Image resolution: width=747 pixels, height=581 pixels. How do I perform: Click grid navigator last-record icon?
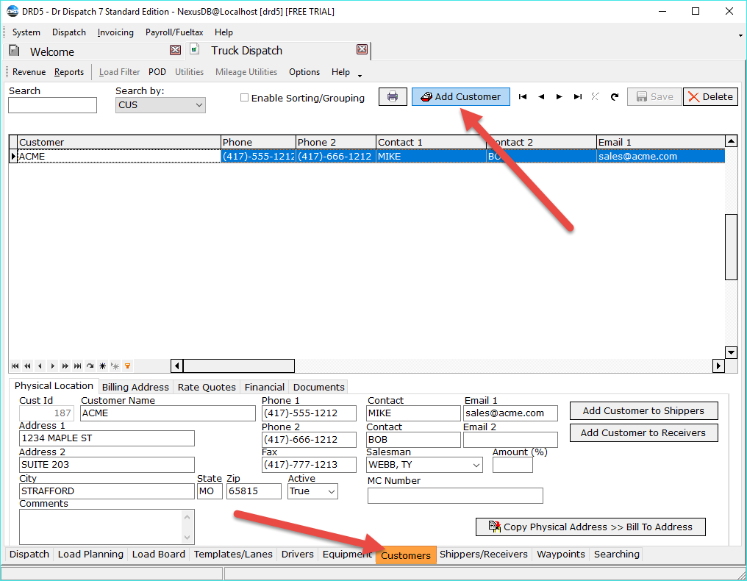pyautogui.click(x=77, y=366)
